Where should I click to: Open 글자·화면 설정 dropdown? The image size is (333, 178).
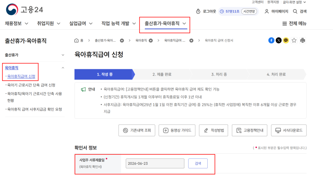pyautogui.click(x=294, y=2)
